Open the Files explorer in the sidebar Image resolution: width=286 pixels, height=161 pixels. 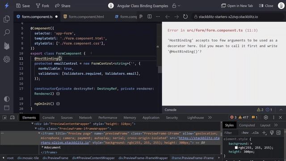7,19
